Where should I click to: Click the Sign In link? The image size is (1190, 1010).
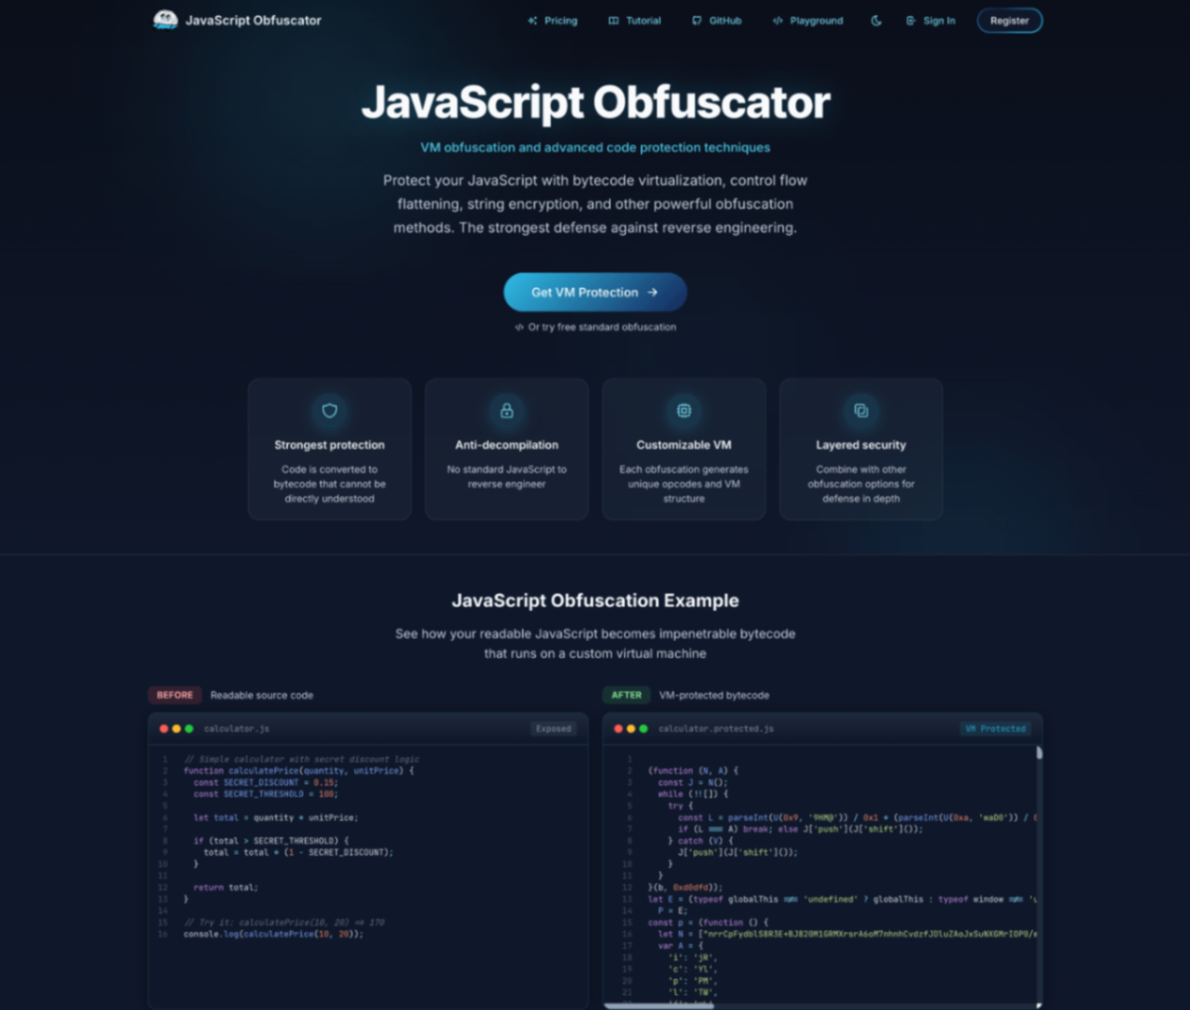click(x=930, y=21)
